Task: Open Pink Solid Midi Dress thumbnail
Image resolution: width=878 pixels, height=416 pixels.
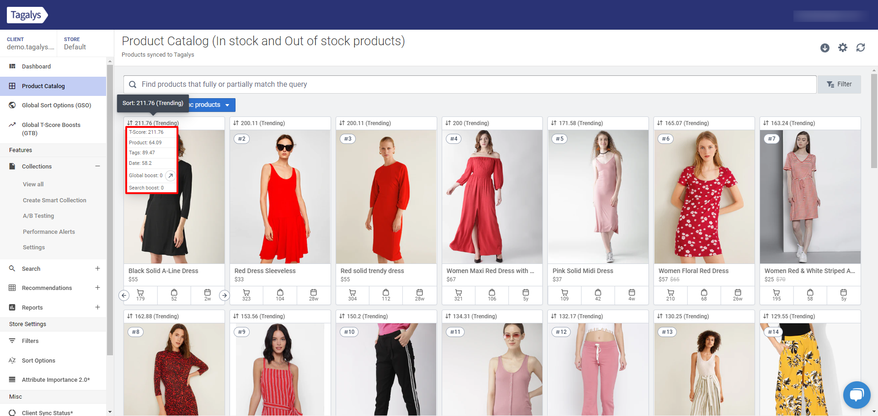Action: click(598, 197)
